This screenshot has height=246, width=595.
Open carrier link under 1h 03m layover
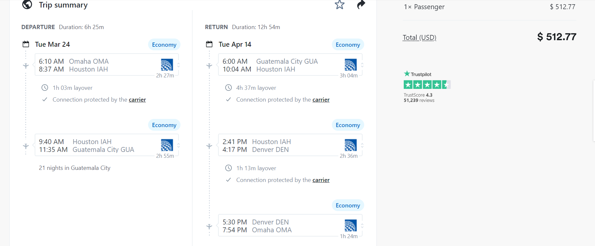point(137,100)
